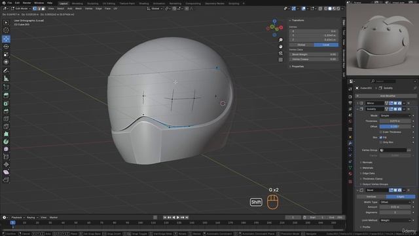Switch to the Layout workspace tab
This screenshot has height=236, width=419.
pos(64,3)
